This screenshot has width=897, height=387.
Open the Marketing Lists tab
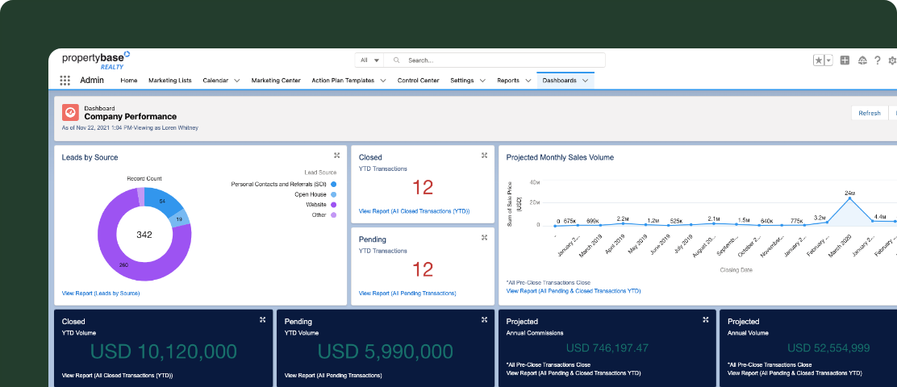(x=170, y=81)
